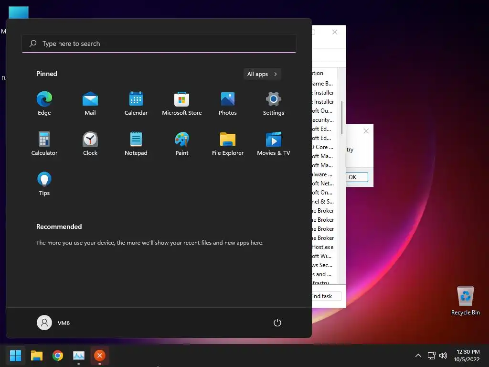Select the Host.exe row in Task Manager
This screenshot has height=367, width=489.
click(x=324, y=247)
